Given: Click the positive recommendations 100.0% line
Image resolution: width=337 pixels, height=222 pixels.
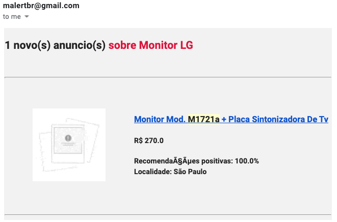Looking at the screenshot, I should (x=196, y=161).
